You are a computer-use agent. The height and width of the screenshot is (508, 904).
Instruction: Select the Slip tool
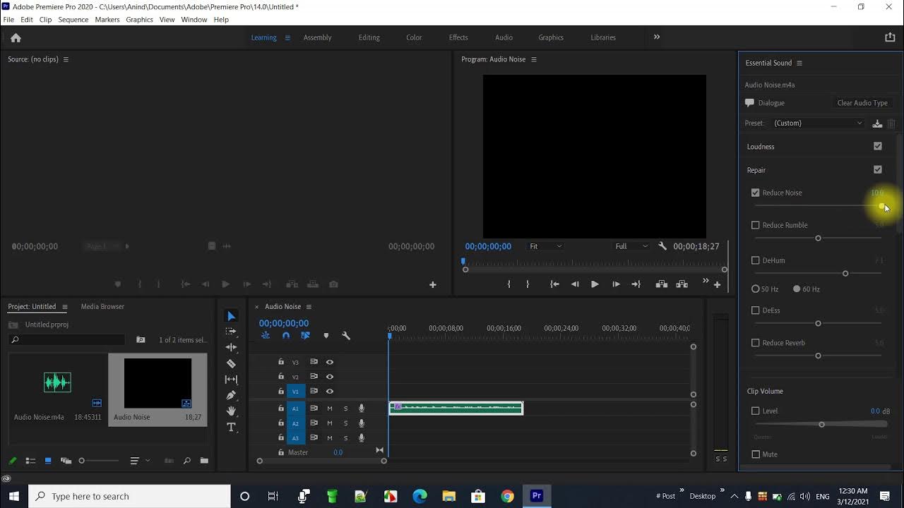(x=231, y=380)
